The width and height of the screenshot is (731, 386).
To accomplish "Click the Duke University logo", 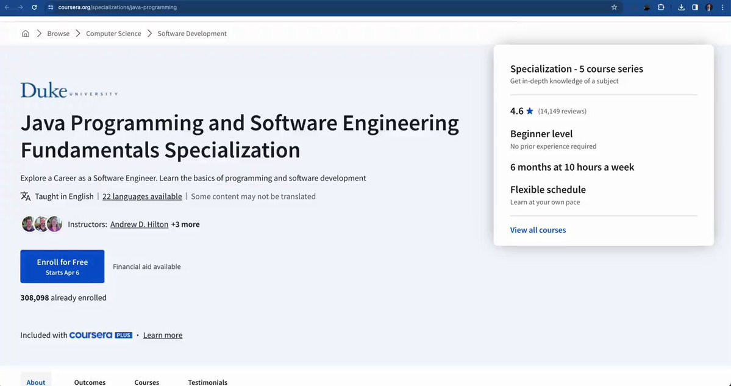I will 69,90.
